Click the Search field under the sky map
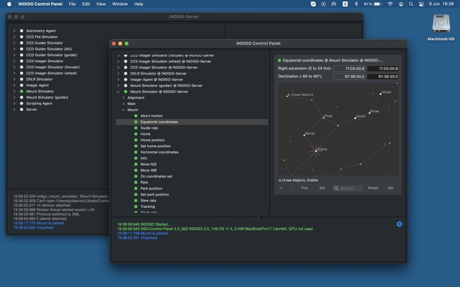460x287 pixels. click(x=348, y=188)
